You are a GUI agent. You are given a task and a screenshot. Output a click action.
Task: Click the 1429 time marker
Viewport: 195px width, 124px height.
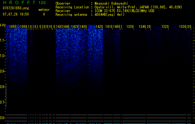(75, 27)
